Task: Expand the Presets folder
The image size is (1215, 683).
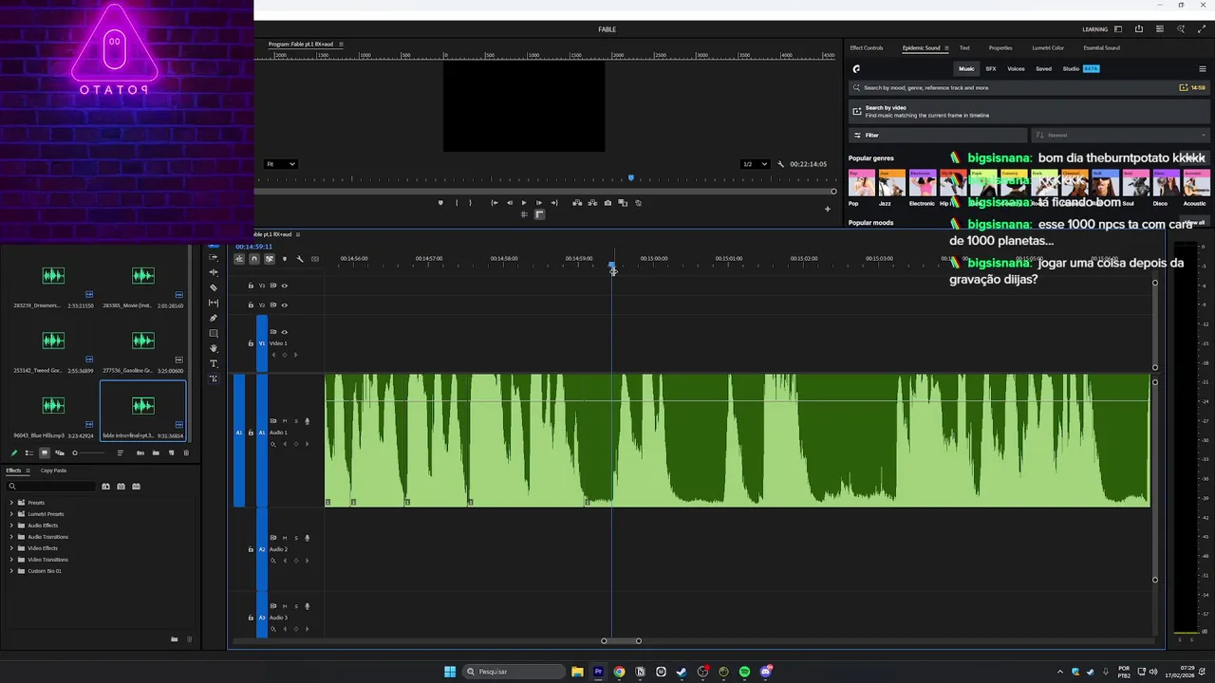Action: [x=11, y=503]
